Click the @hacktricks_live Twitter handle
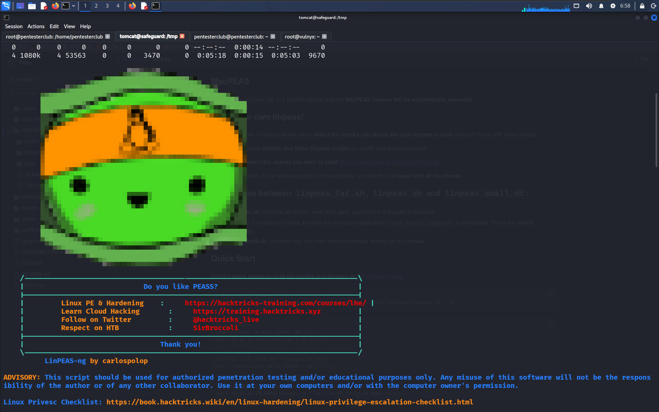Screen dimensions: 659x412 click(226, 319)
